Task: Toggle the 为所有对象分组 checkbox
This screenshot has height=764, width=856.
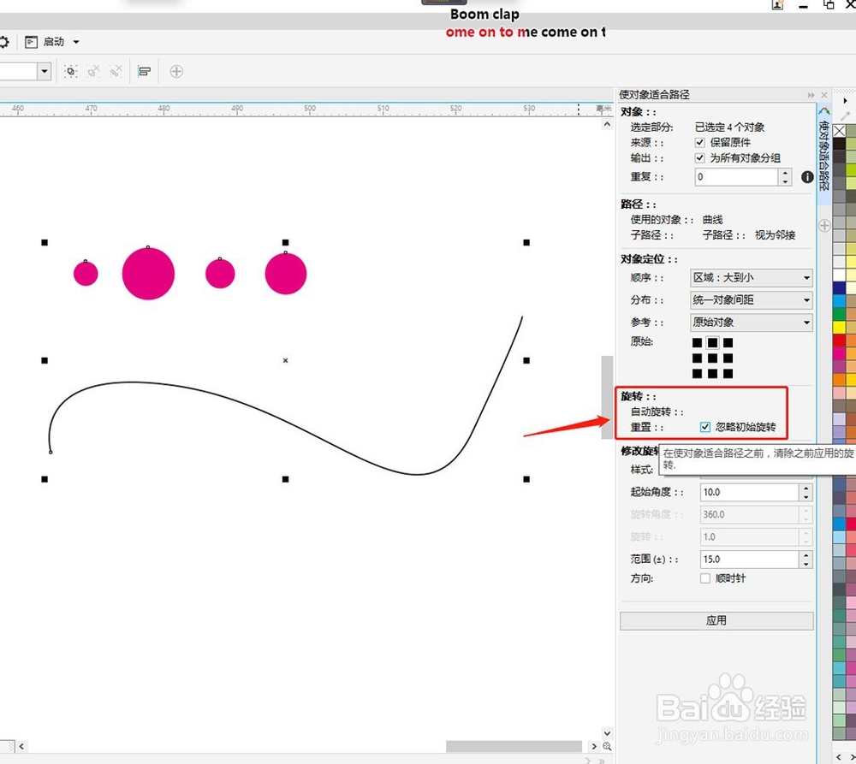Action: (x=700, y=157)
